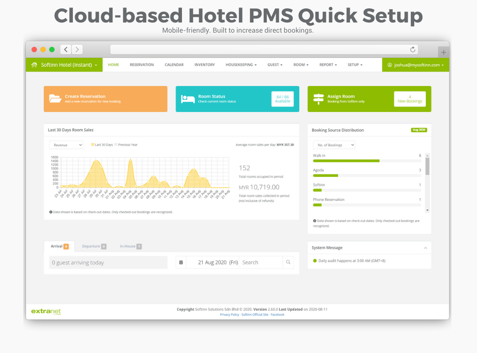The image size is (477, 353).
Task: Open the Revenue dropdown on sales chart
Action: 66,145
